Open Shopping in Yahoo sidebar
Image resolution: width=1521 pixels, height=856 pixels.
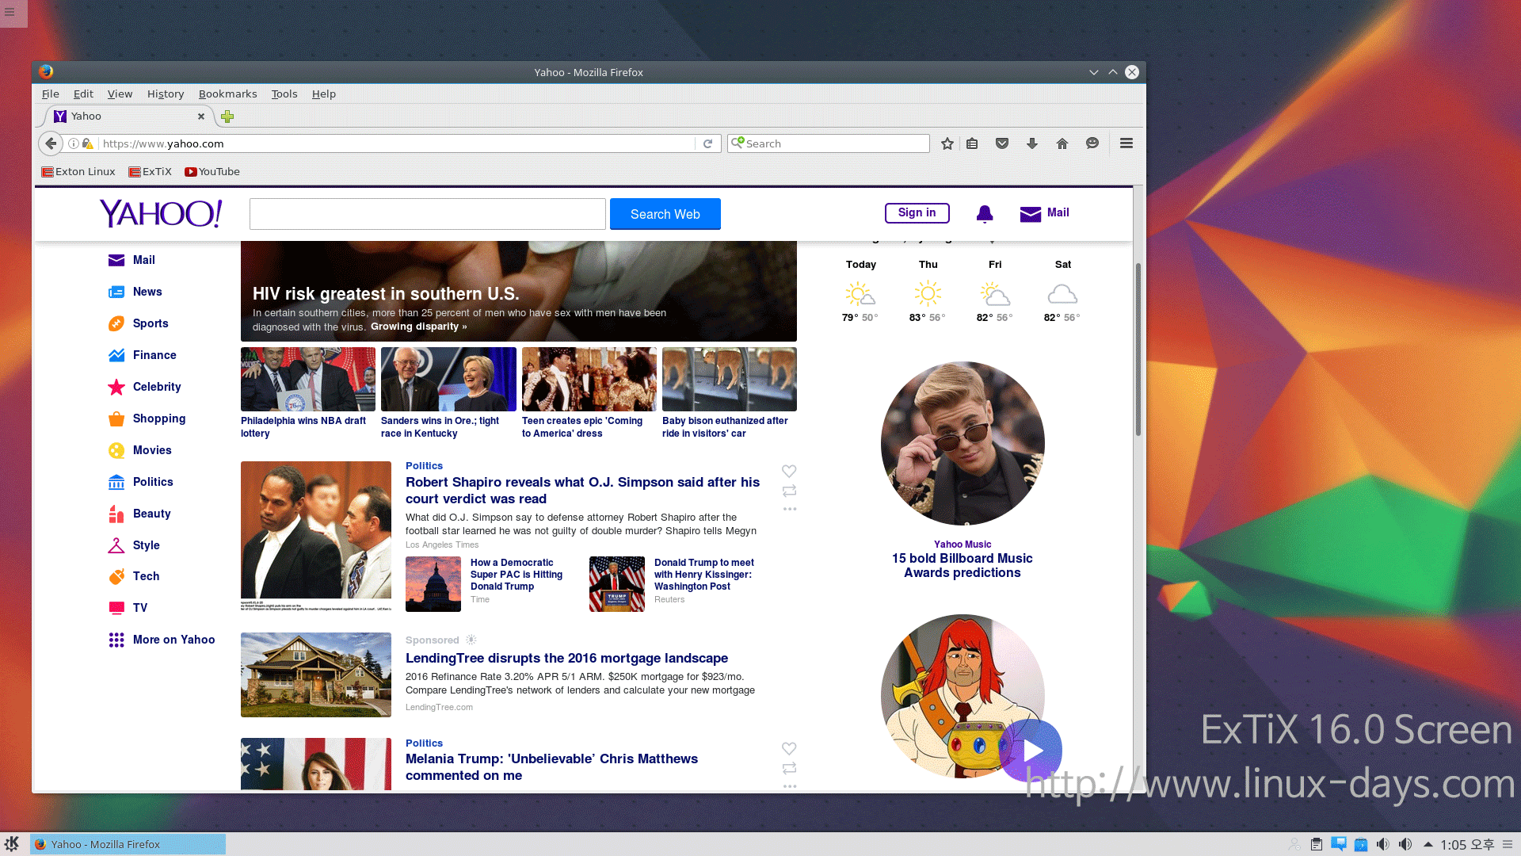pyautogui.click(x=147, y=418)
